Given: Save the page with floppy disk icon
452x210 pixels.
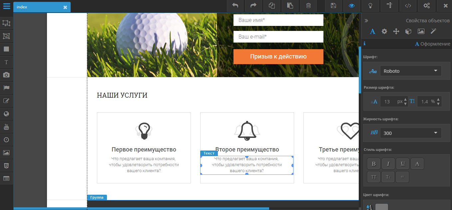Looking at the screenshot, I should [x=333, y=6].
